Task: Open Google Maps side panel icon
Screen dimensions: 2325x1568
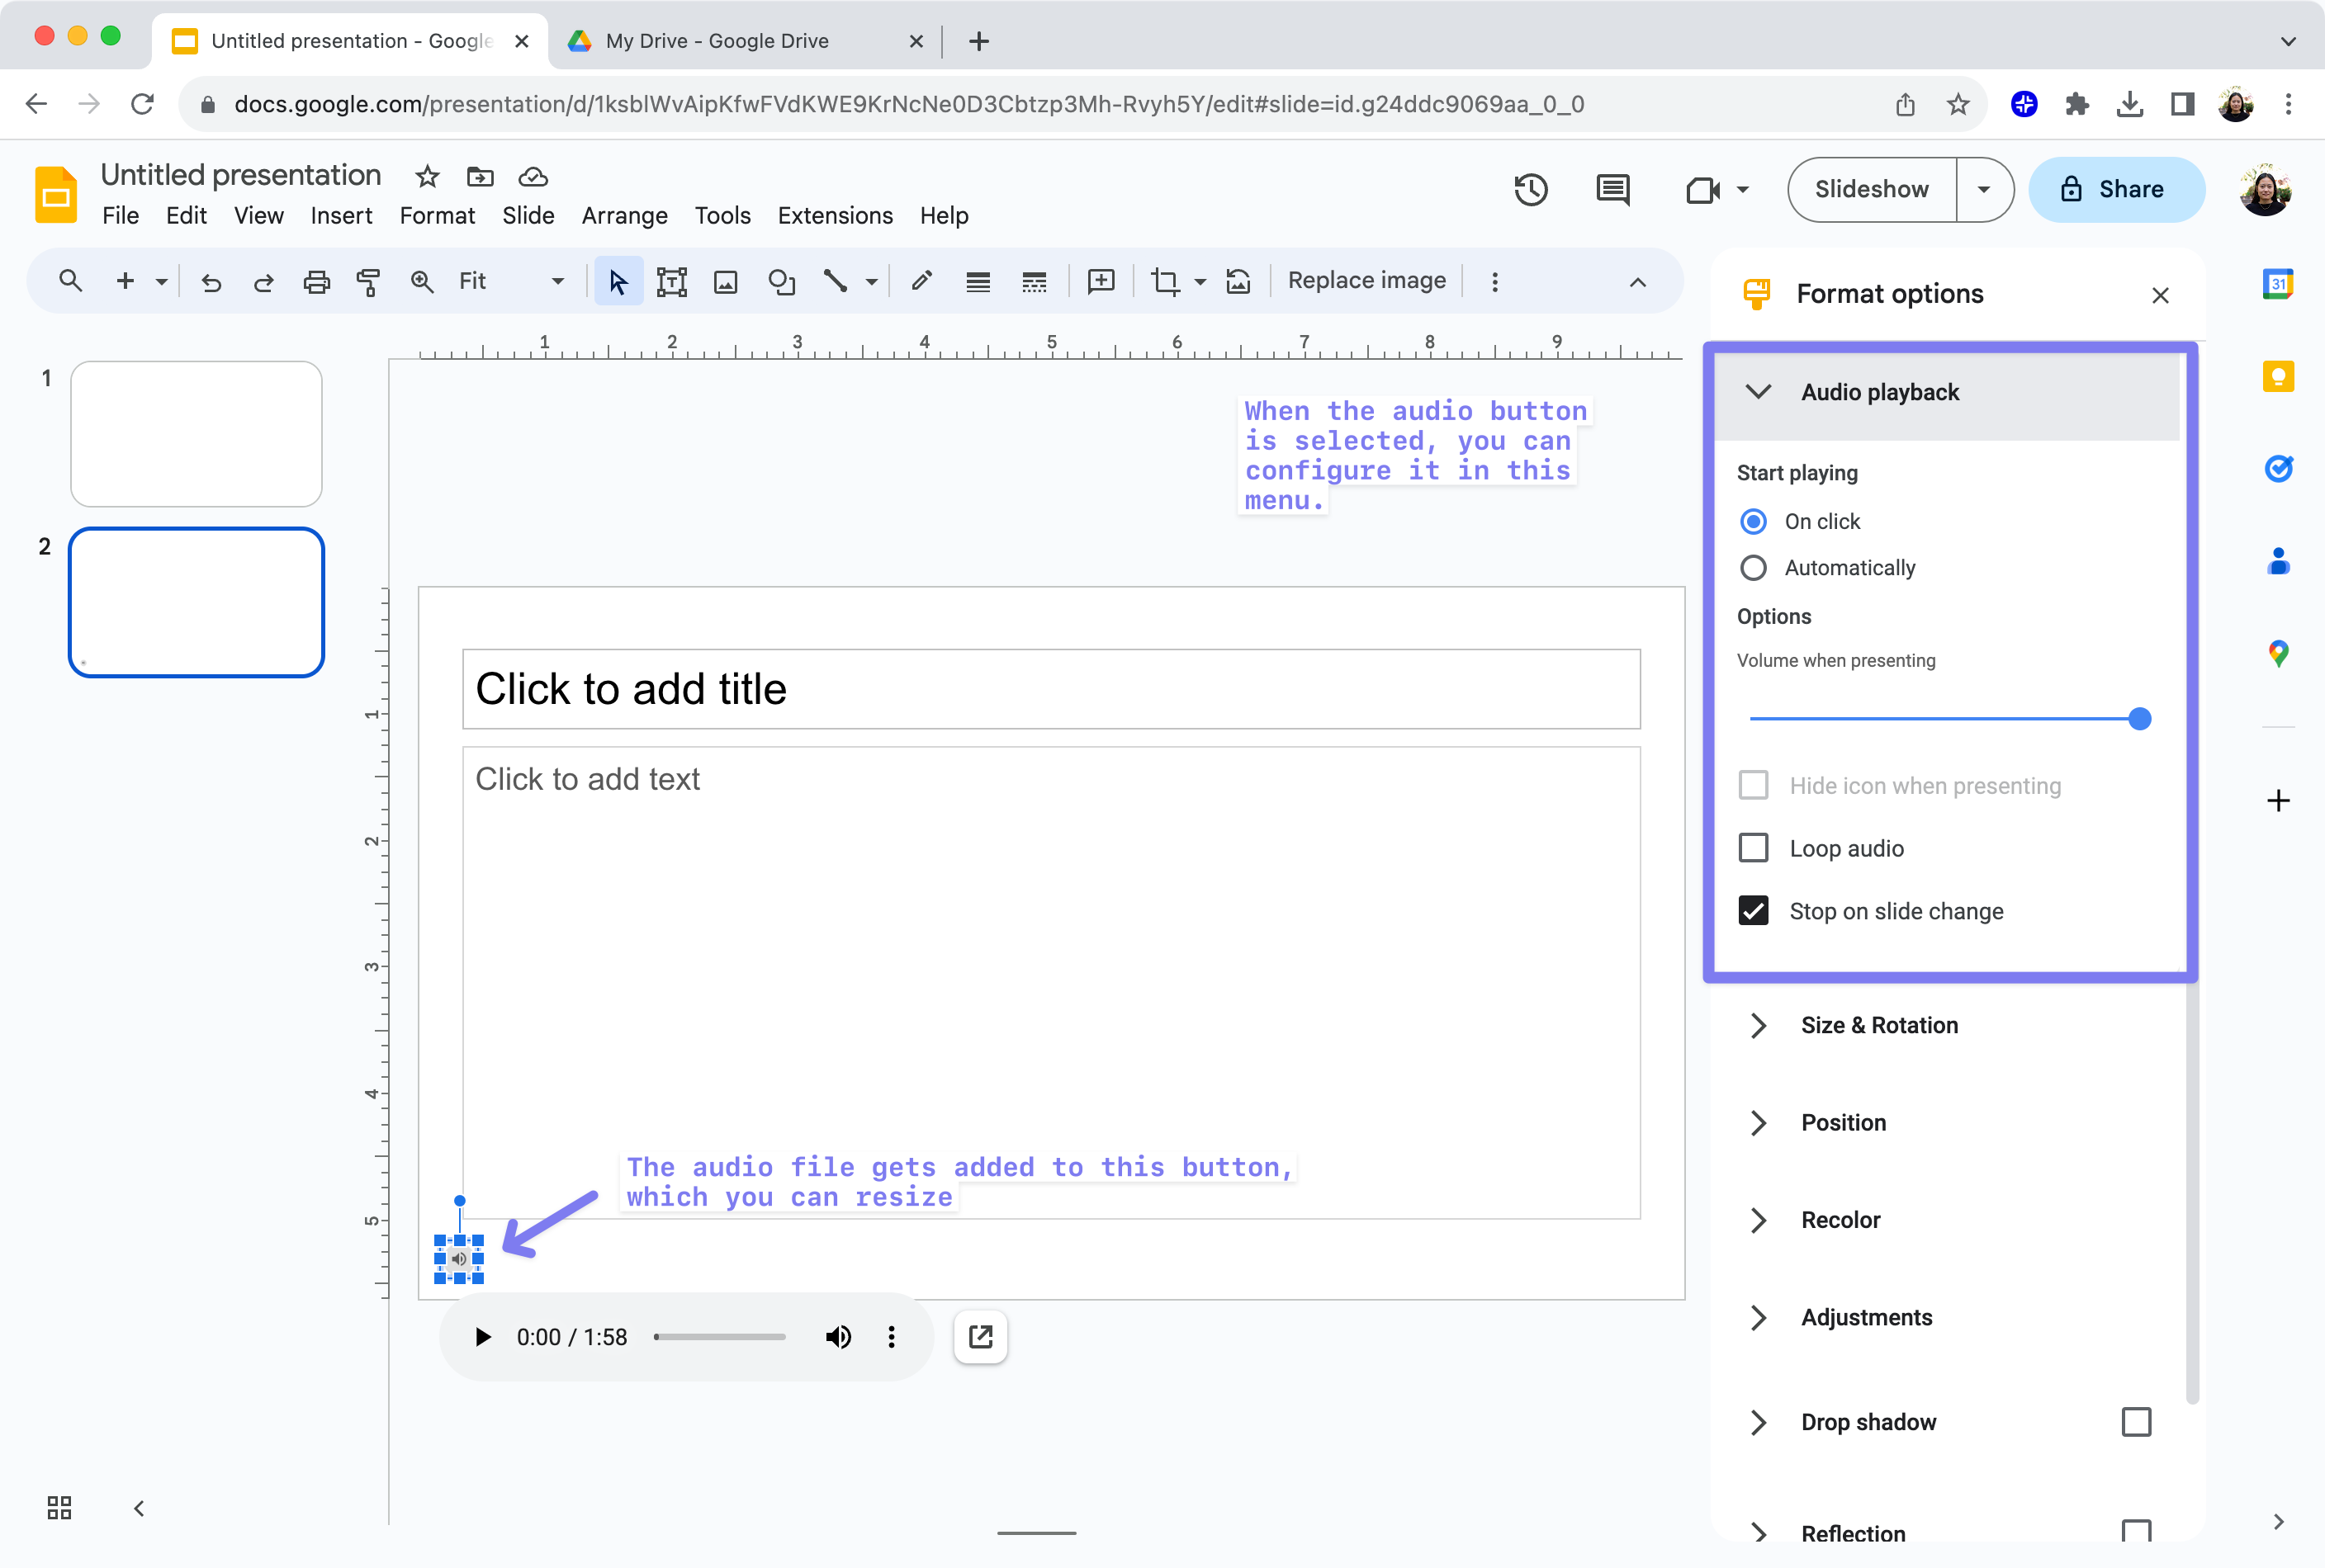Action: point(2278,654)
